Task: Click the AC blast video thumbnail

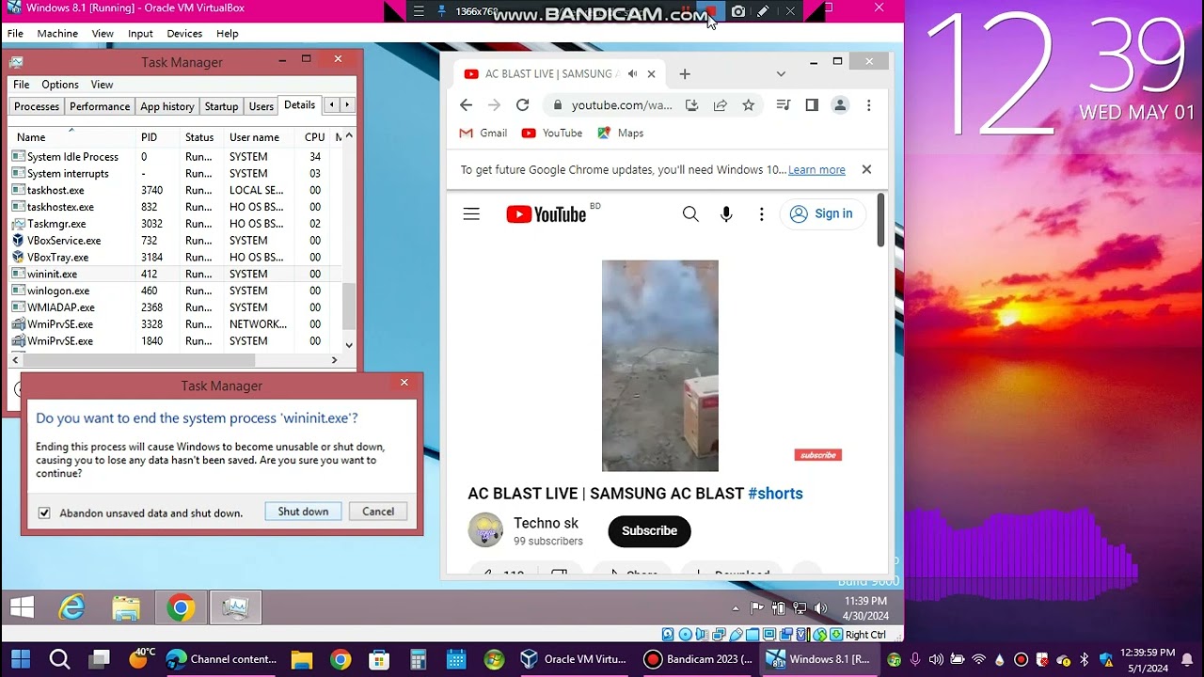Action: (660, 366)
